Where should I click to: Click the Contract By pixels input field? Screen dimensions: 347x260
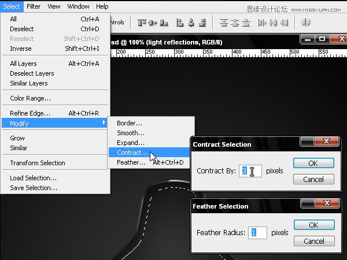[250, 171]
